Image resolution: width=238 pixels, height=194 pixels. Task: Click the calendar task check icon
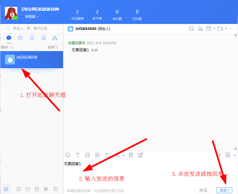(x=209, y=29)
